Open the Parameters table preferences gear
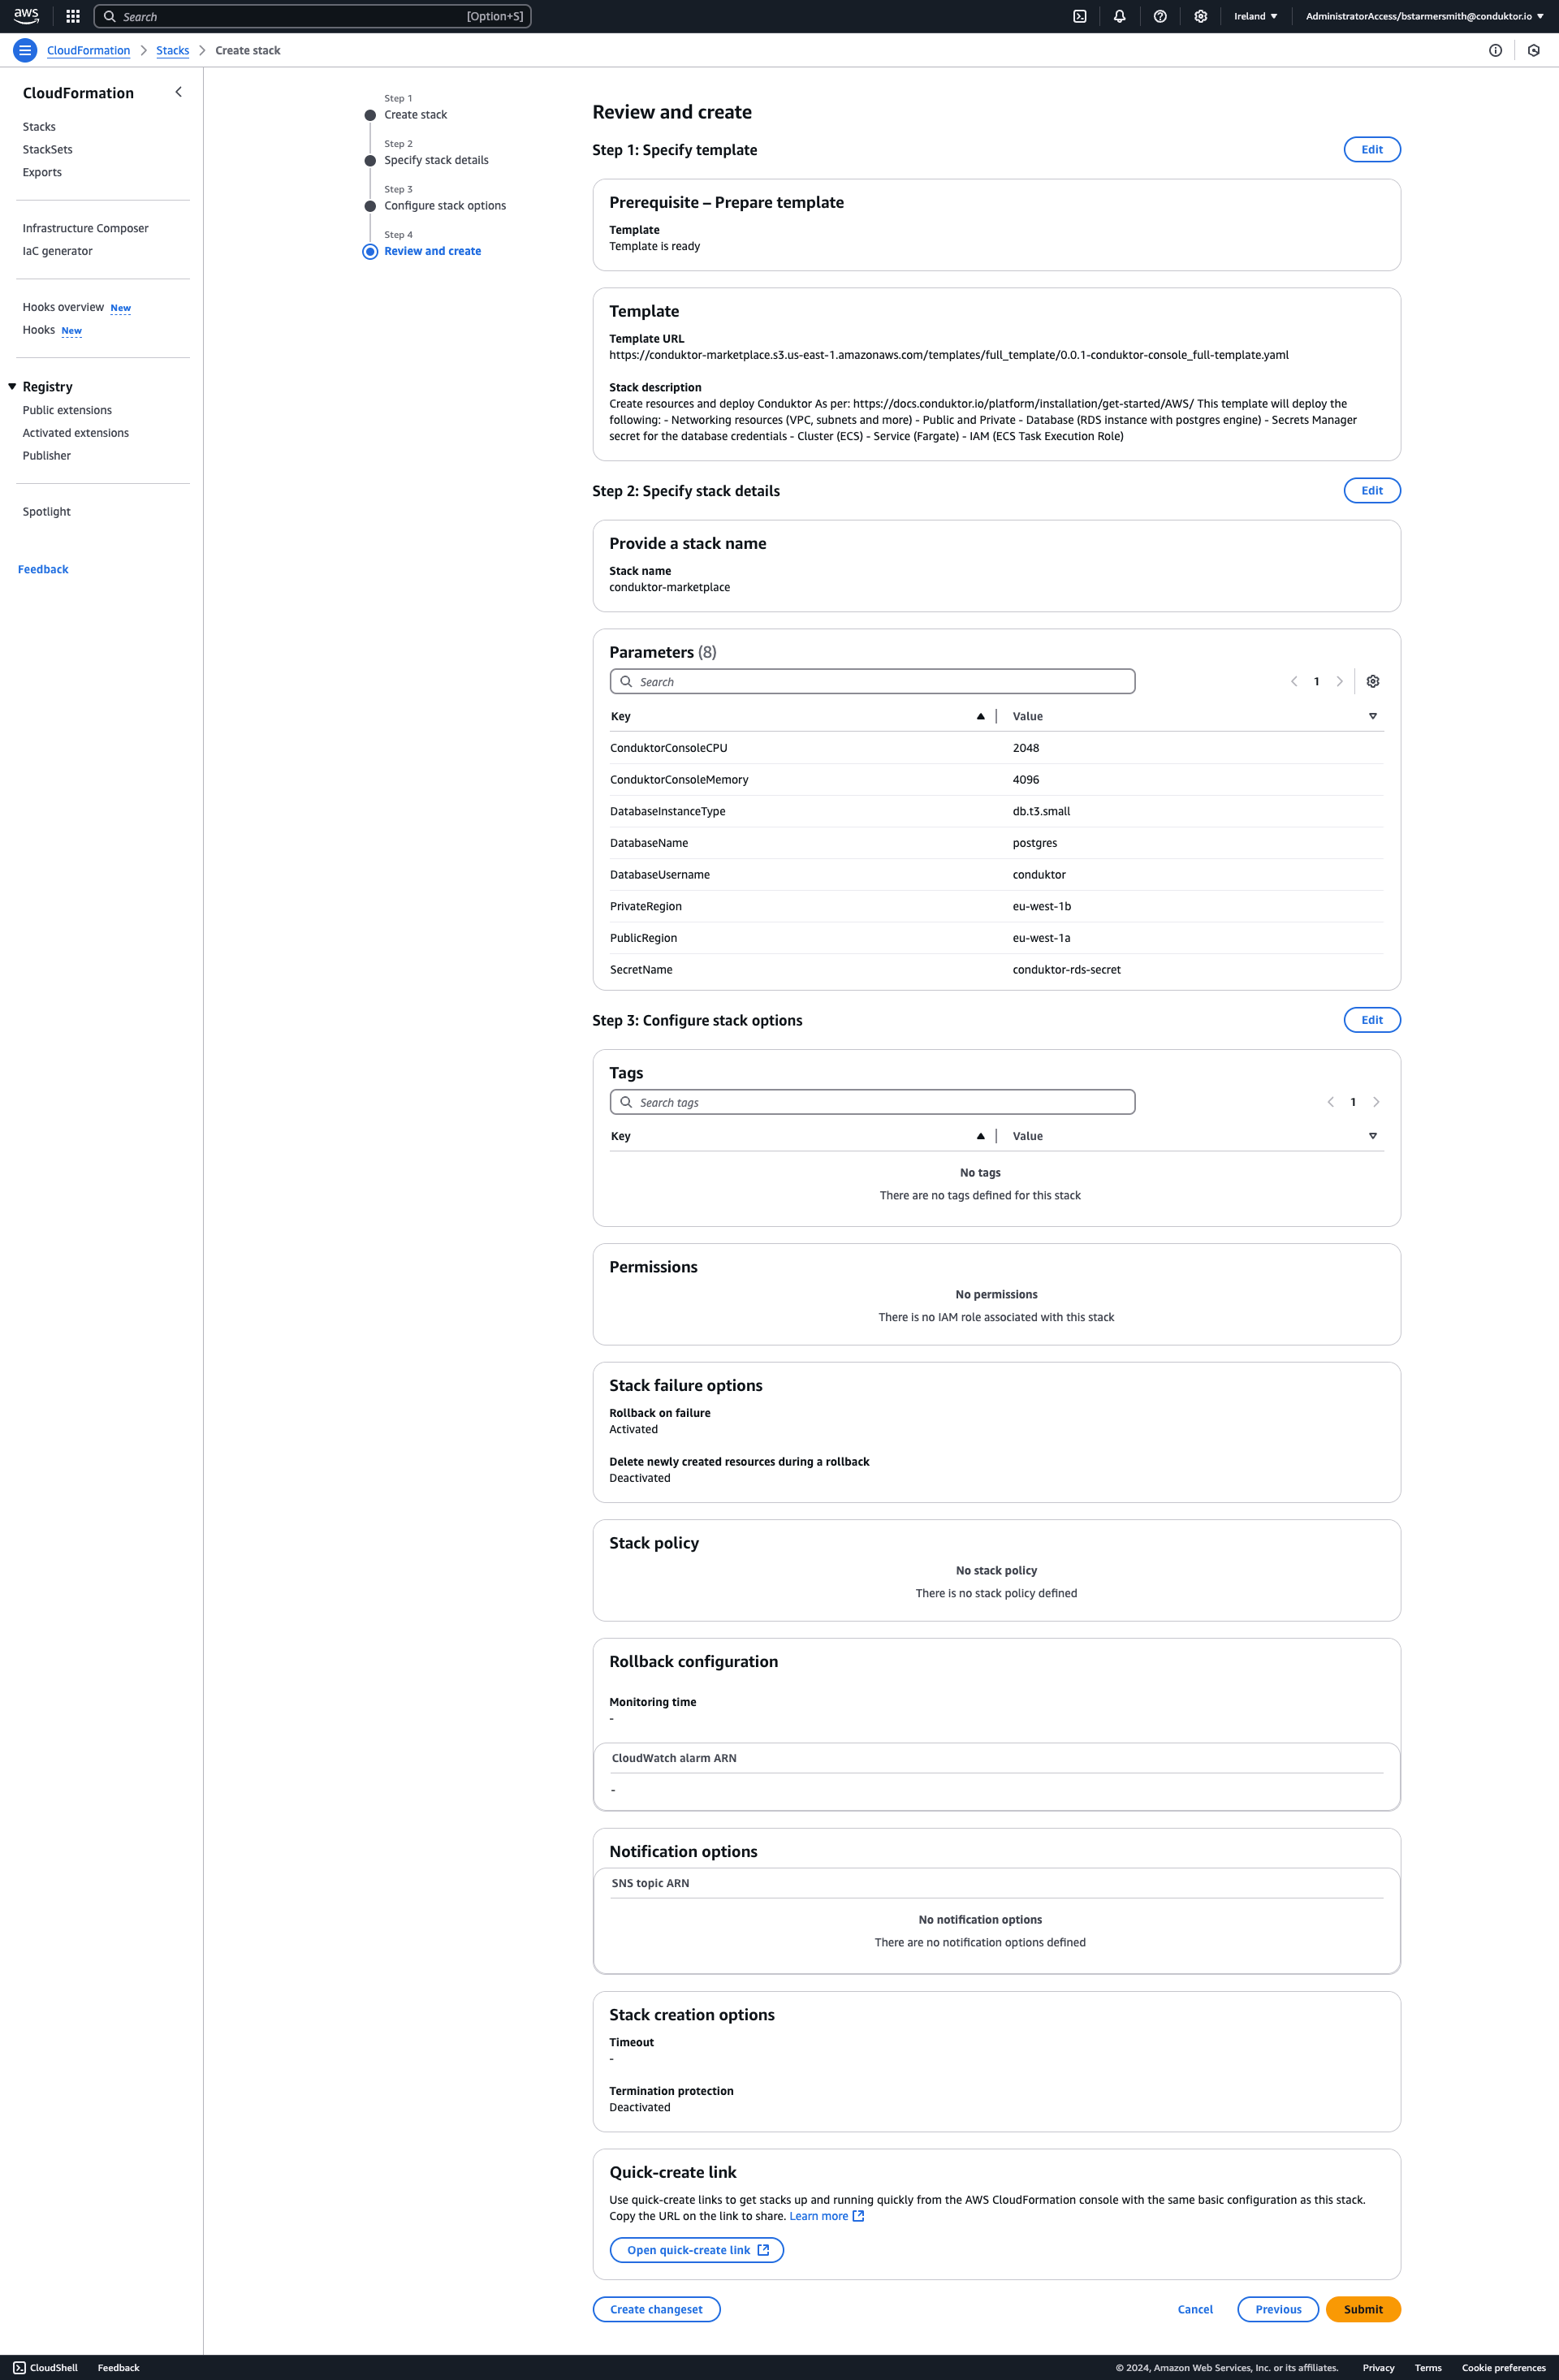 pos(1372,681)
